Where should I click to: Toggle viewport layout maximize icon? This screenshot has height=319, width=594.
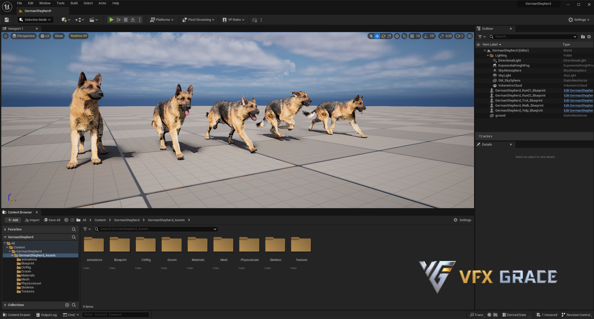coord(470,36)
